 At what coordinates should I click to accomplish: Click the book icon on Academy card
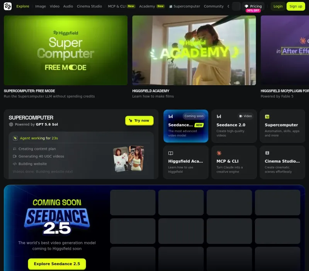click(171, 153)
